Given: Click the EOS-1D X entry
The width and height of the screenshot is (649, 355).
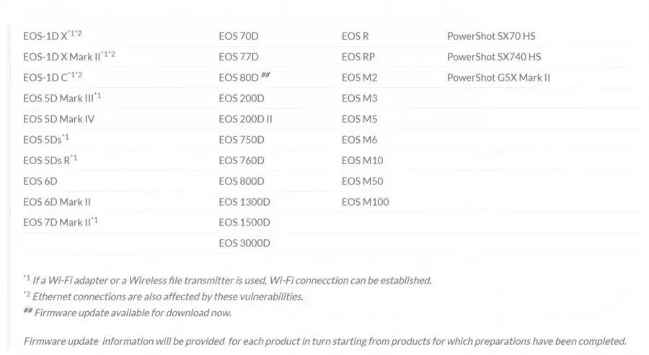Looking at the screenshot, I should [x=52, y=35].
